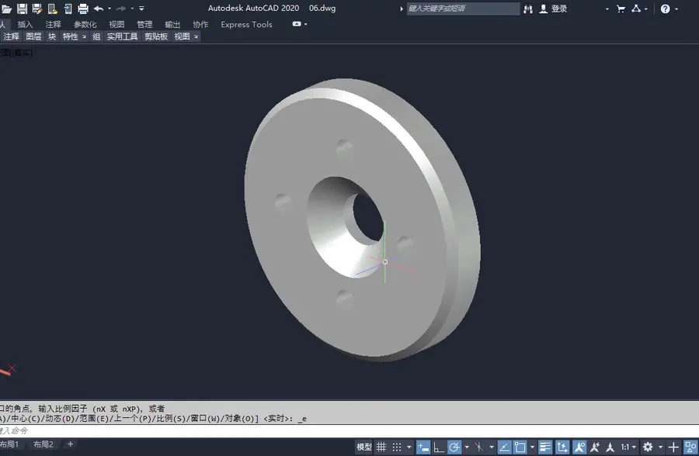Toggle dynamic UCS icon in status bar
This screenshot has width=699, height=456.
[562, 447]
